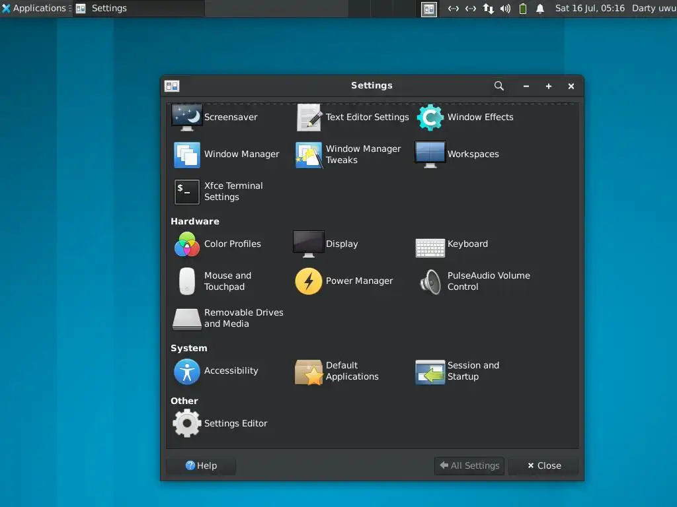
Task: Open Window Manager Tweaks icon
Action: click(309, 154)
